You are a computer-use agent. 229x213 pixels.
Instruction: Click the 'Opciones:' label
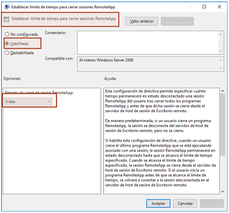12,79
